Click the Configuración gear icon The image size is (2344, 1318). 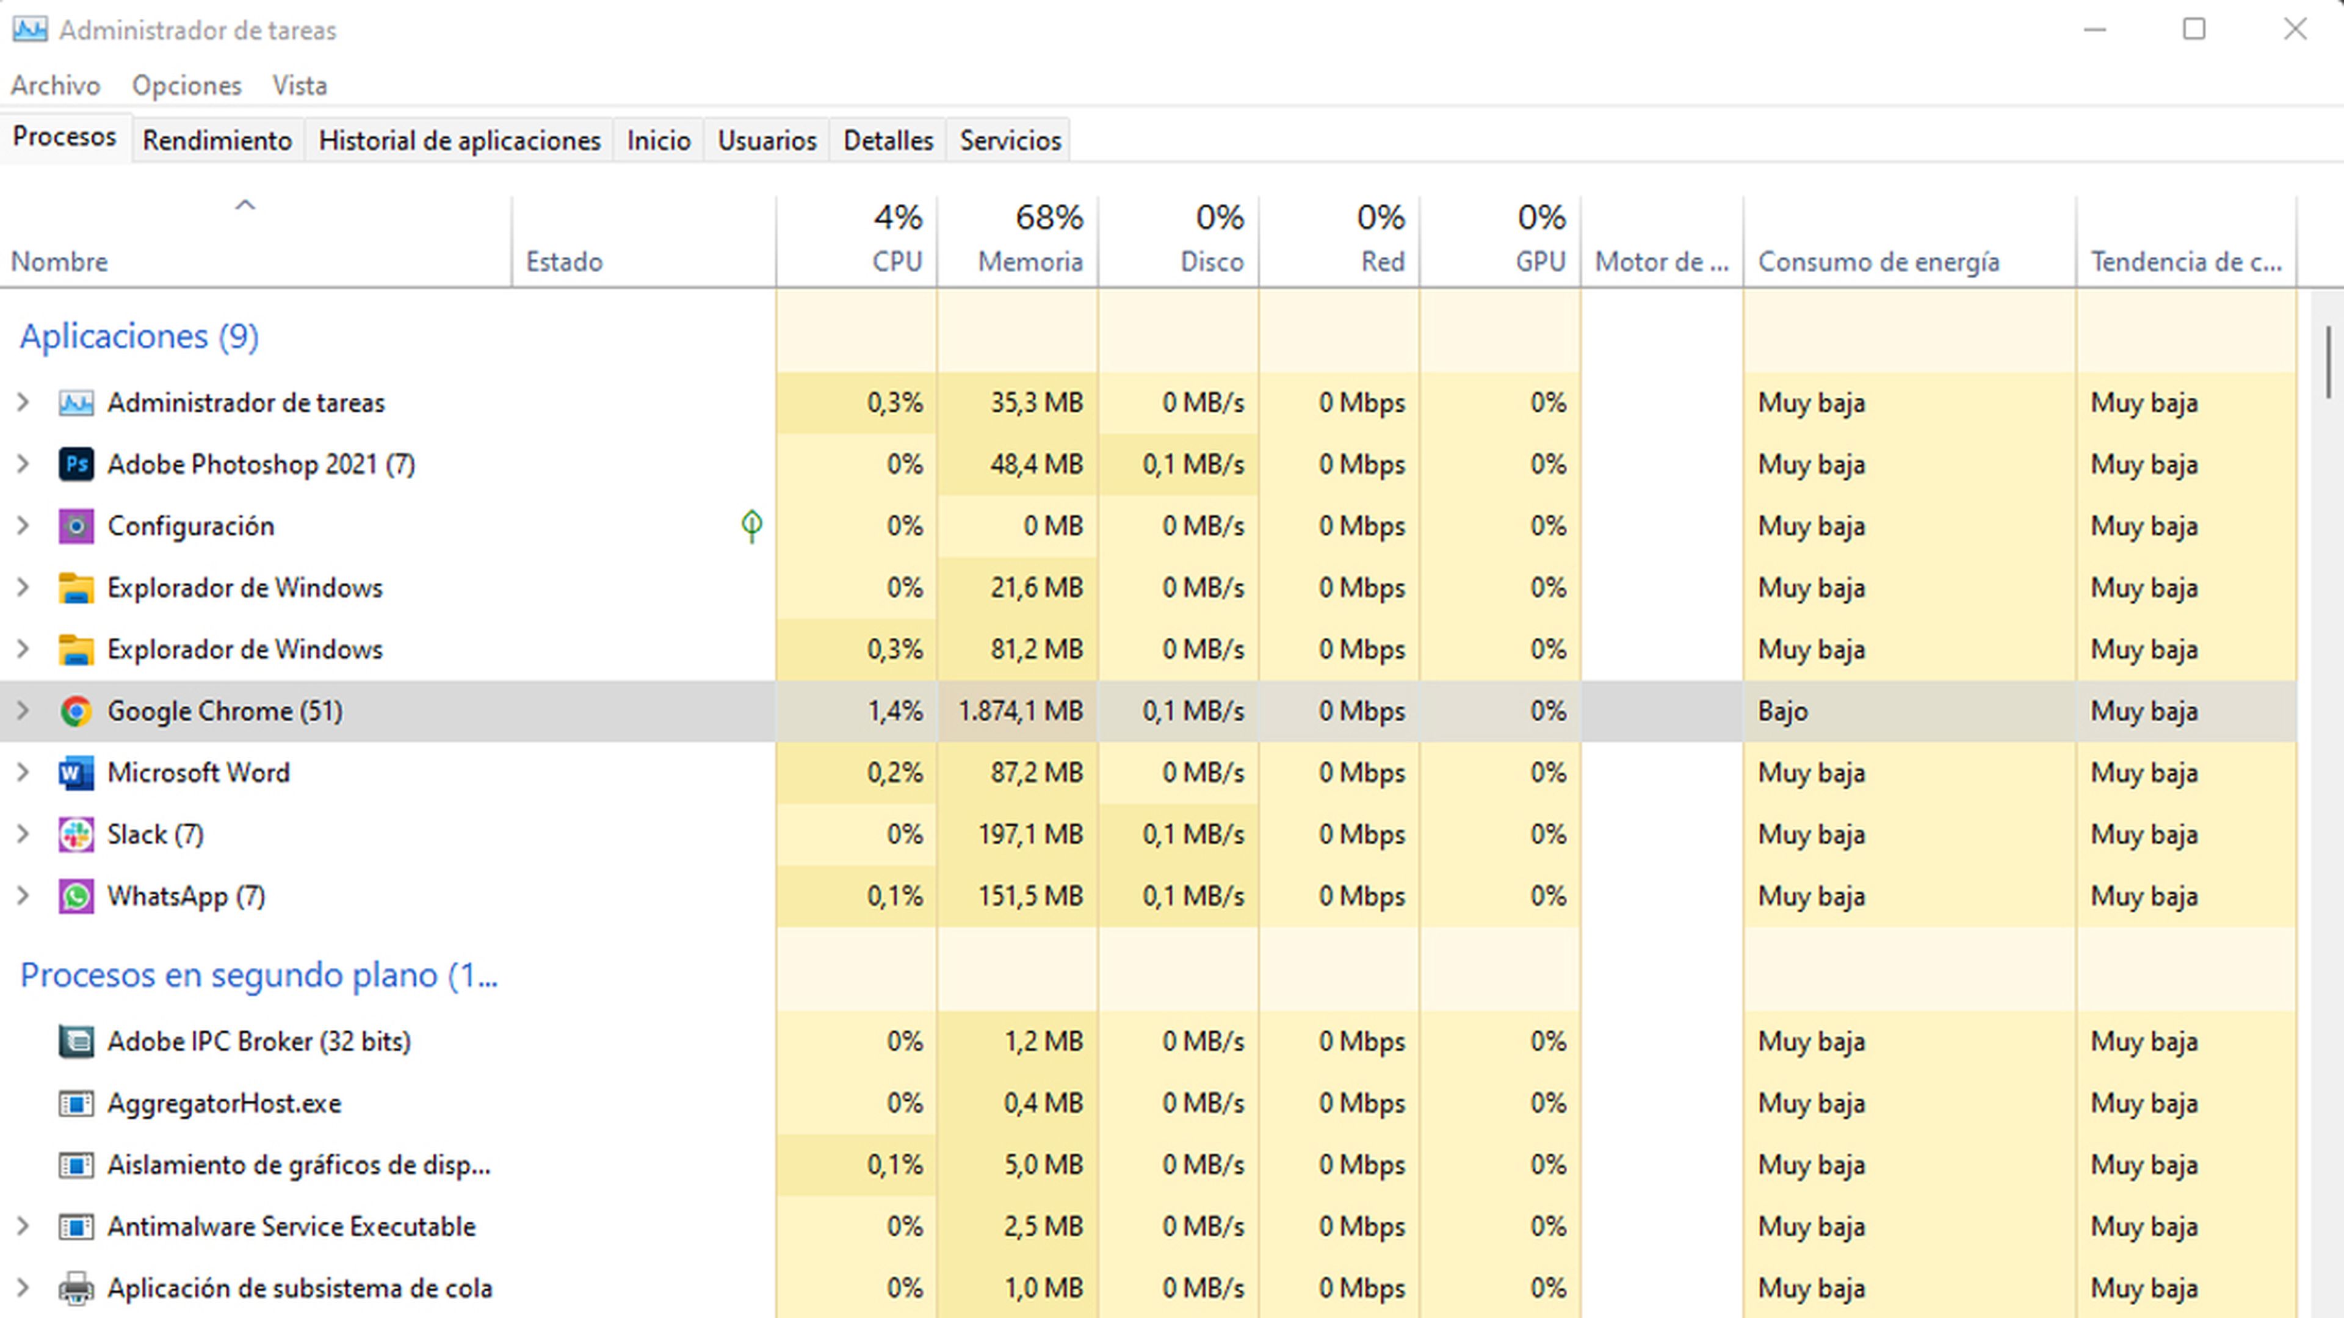click(x=76, y=527)
